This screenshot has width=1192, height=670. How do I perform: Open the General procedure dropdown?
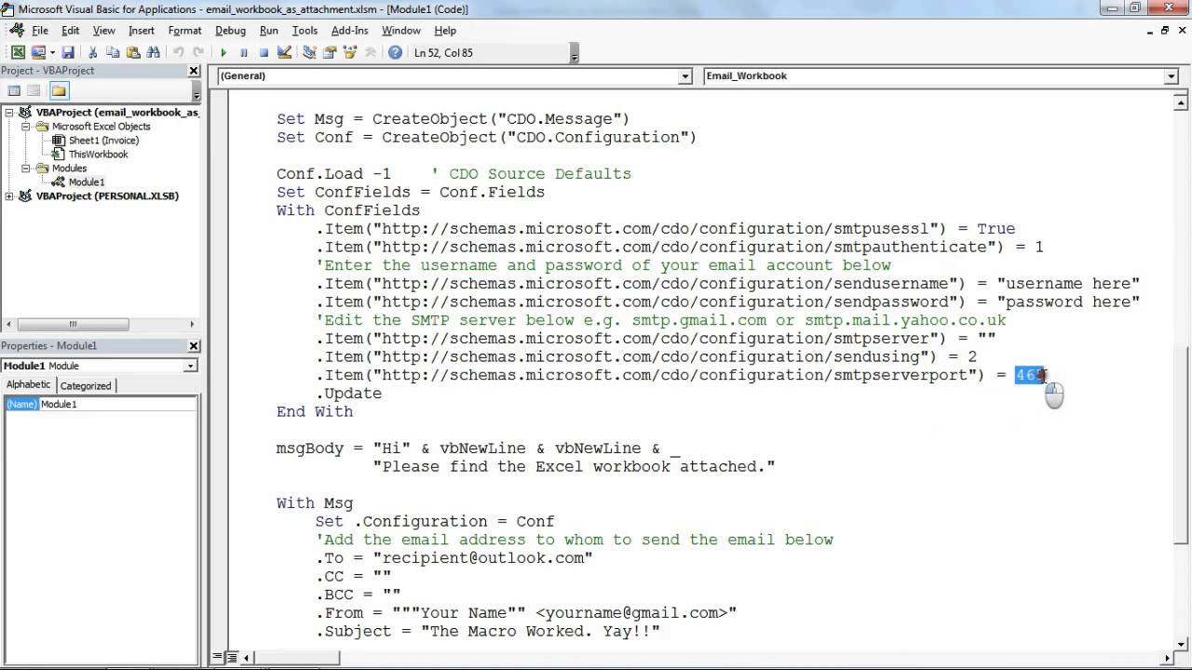click(x=685, y=75)
